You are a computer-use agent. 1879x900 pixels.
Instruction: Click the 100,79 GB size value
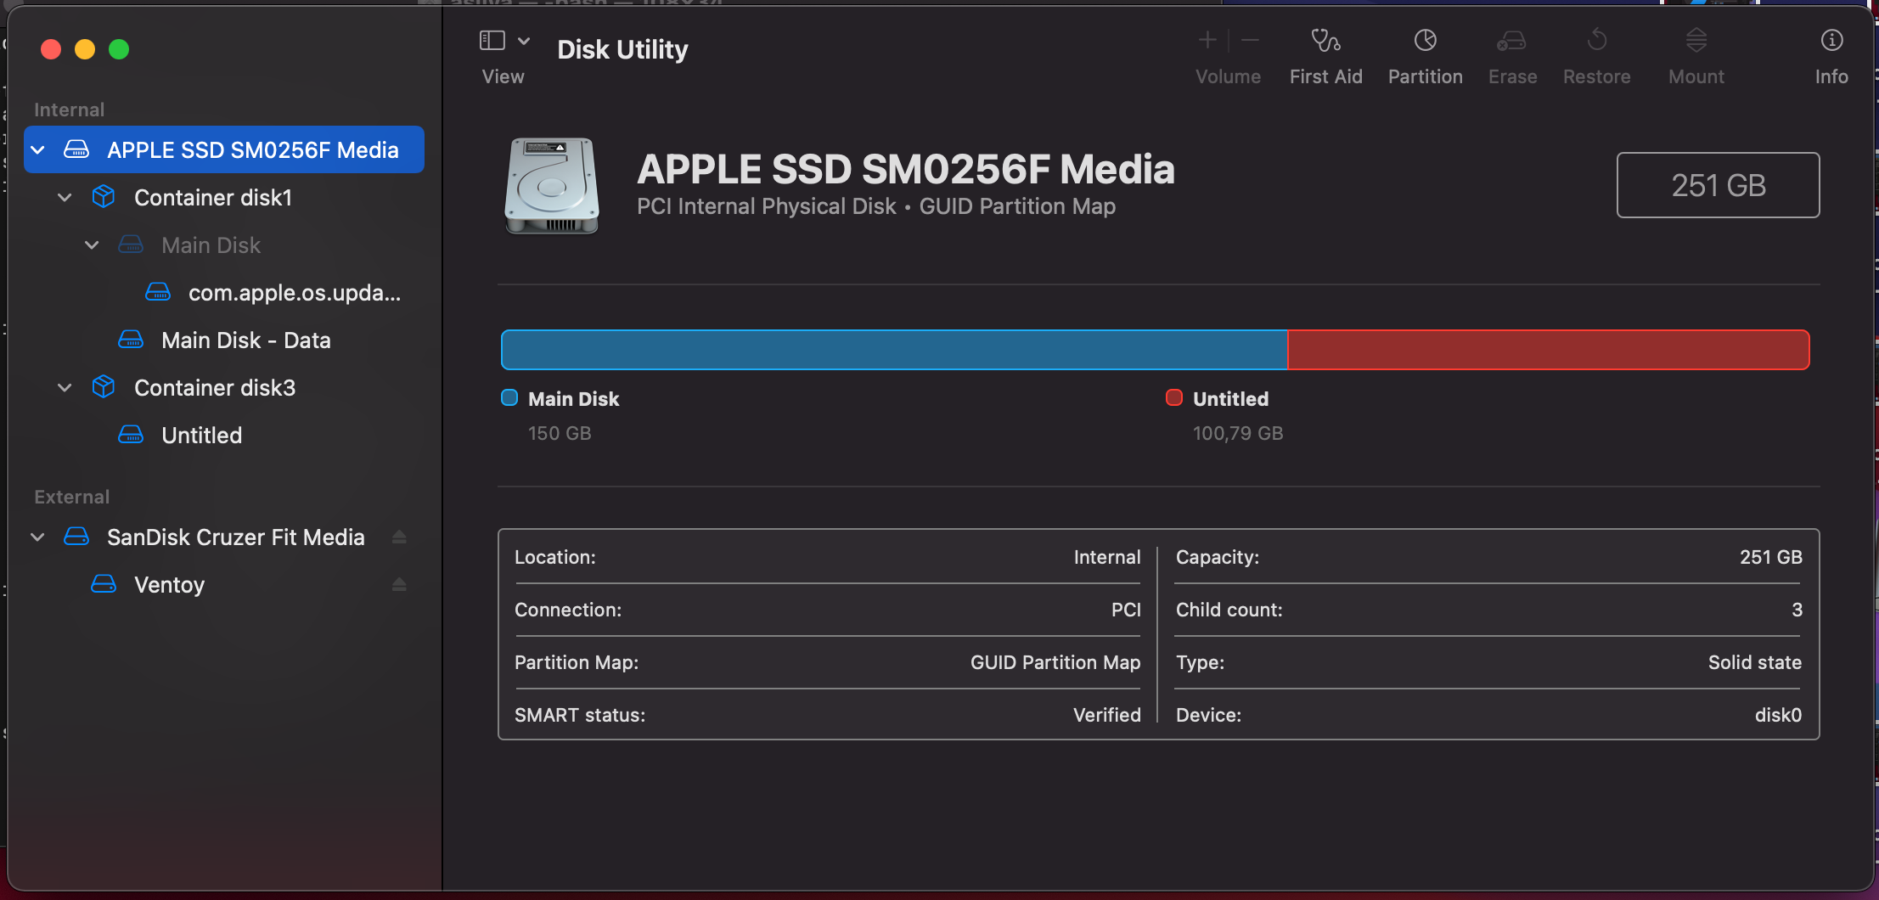(x=1238, y=433)
